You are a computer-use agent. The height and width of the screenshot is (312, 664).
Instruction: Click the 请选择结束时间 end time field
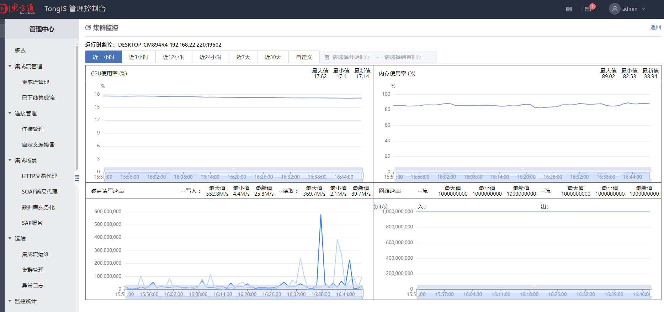coord(403,57)
